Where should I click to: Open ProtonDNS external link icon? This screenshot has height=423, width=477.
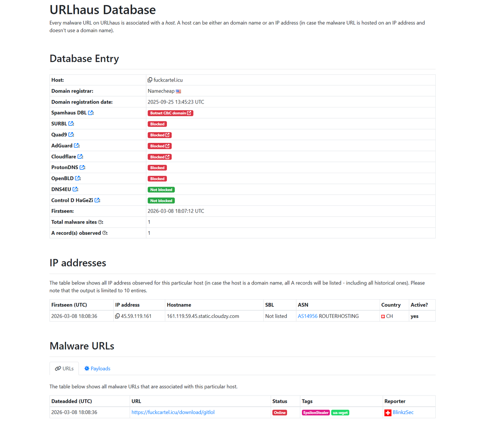(82, 168)
